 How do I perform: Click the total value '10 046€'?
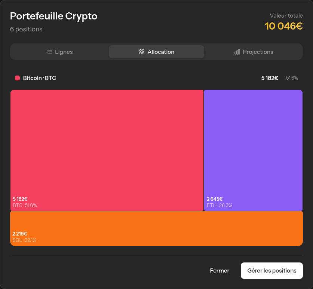coord(284,26)
